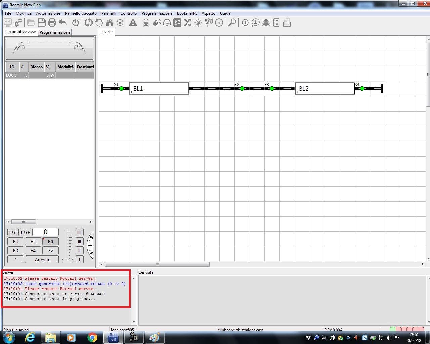Click the magnifier zoom icon

coord(232,23)
